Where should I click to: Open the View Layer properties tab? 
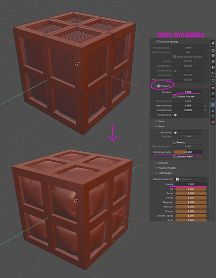[213, 62]
